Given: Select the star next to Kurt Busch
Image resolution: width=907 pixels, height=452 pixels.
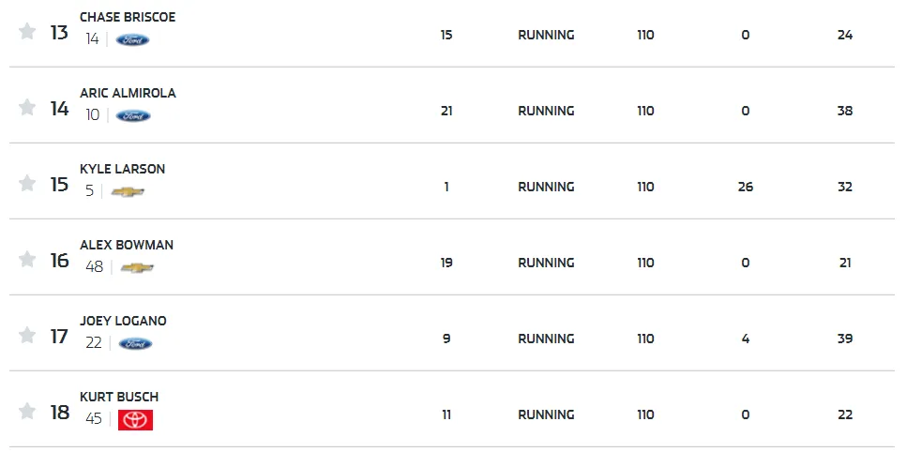Looking at the screenshot, I should coord(27,411).
